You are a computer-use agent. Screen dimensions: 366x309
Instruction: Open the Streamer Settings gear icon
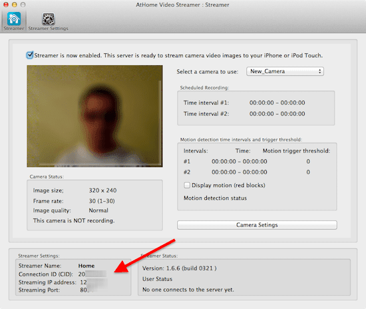[x=49, y=19]
